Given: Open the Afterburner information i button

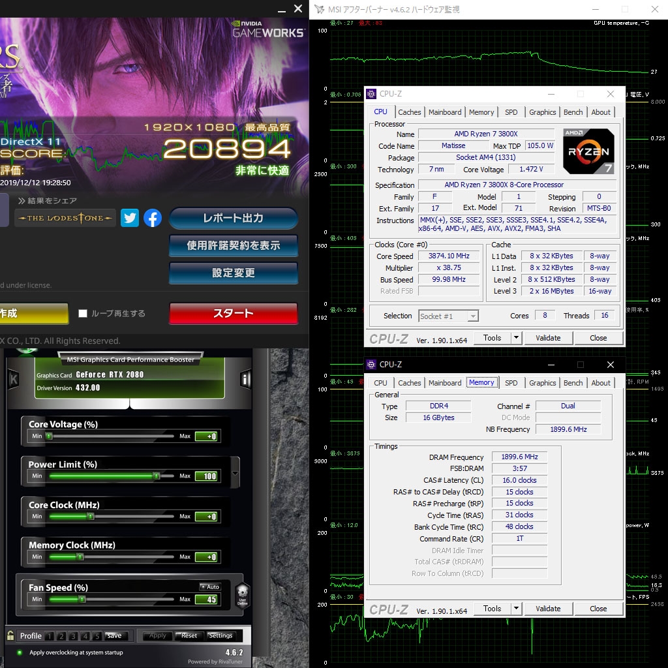Looking at the screenshot, I should [245, 379].
